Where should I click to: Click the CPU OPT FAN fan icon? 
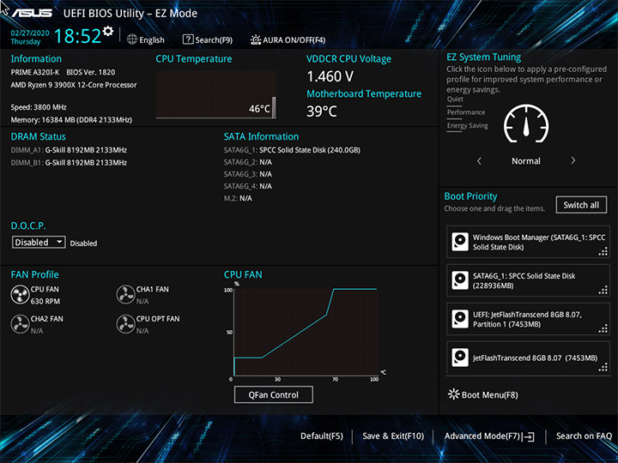tap(125, 324)
